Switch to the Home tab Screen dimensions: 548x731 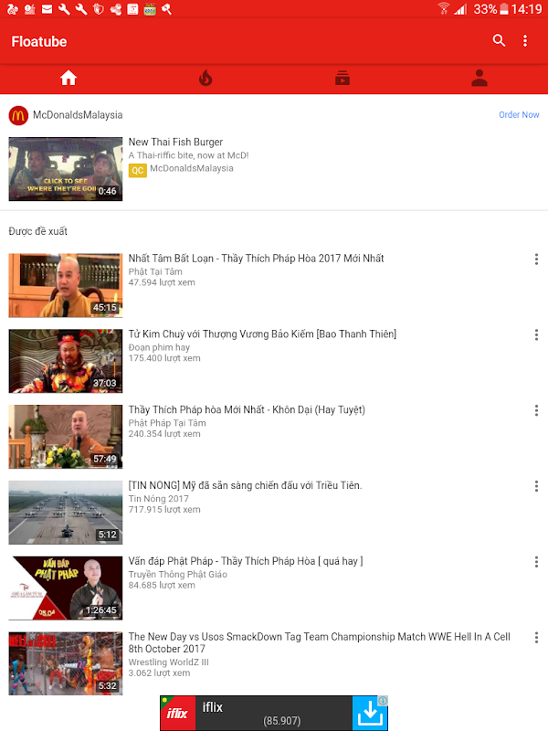coord(68,78)
